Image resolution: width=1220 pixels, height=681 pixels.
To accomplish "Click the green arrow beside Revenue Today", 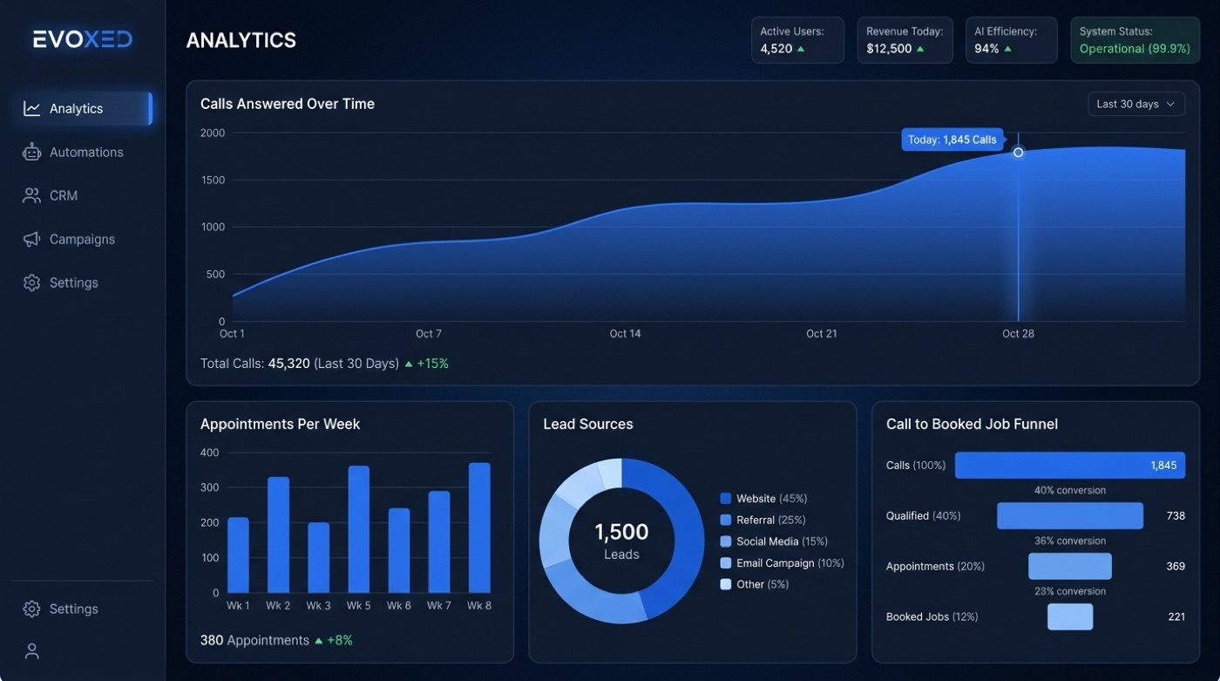I will click(920, 49).
